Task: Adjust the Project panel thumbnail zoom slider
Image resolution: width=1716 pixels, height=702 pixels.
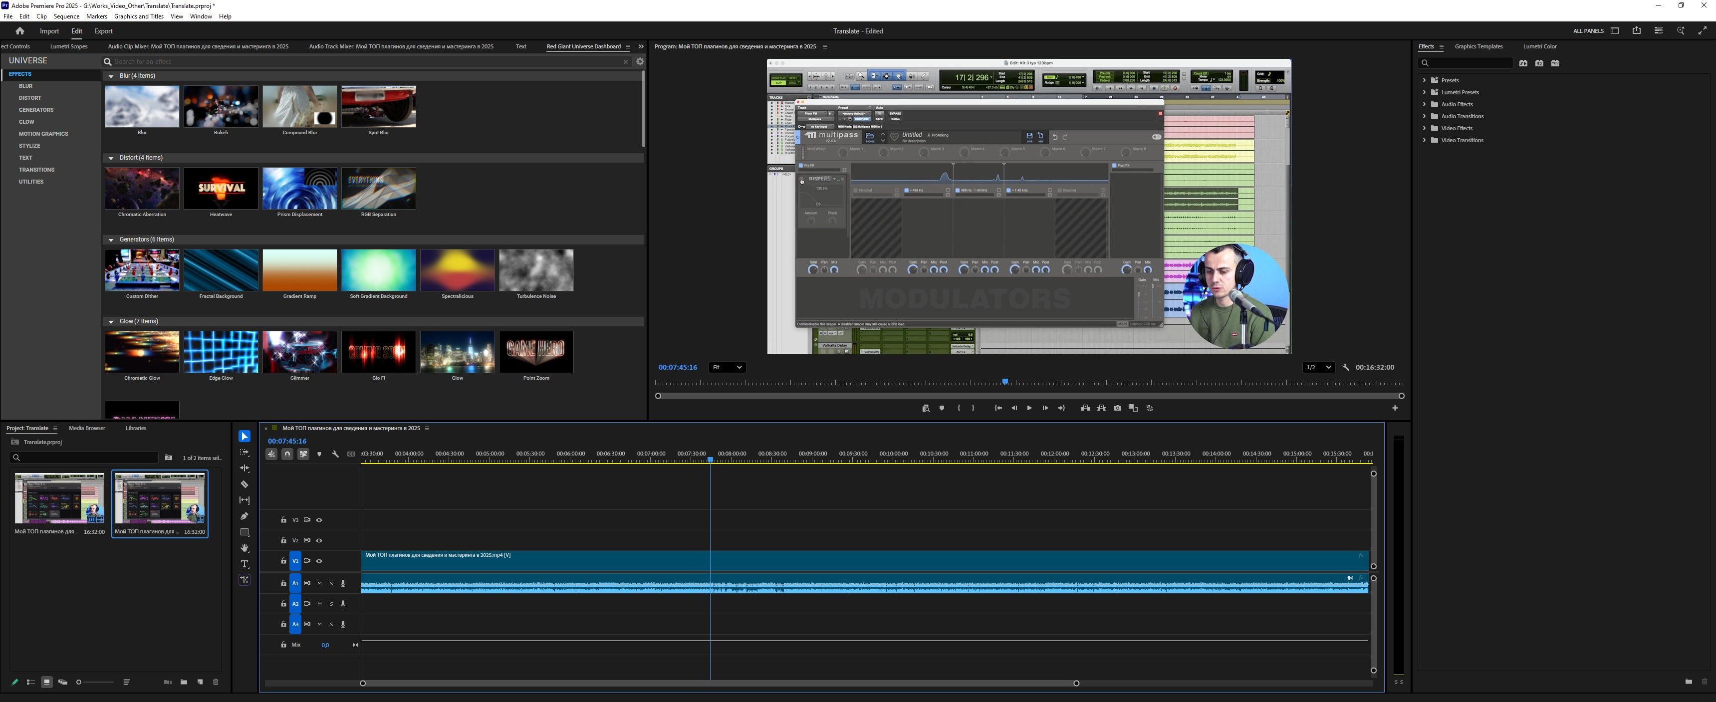Action: click(x=95, y=682)
